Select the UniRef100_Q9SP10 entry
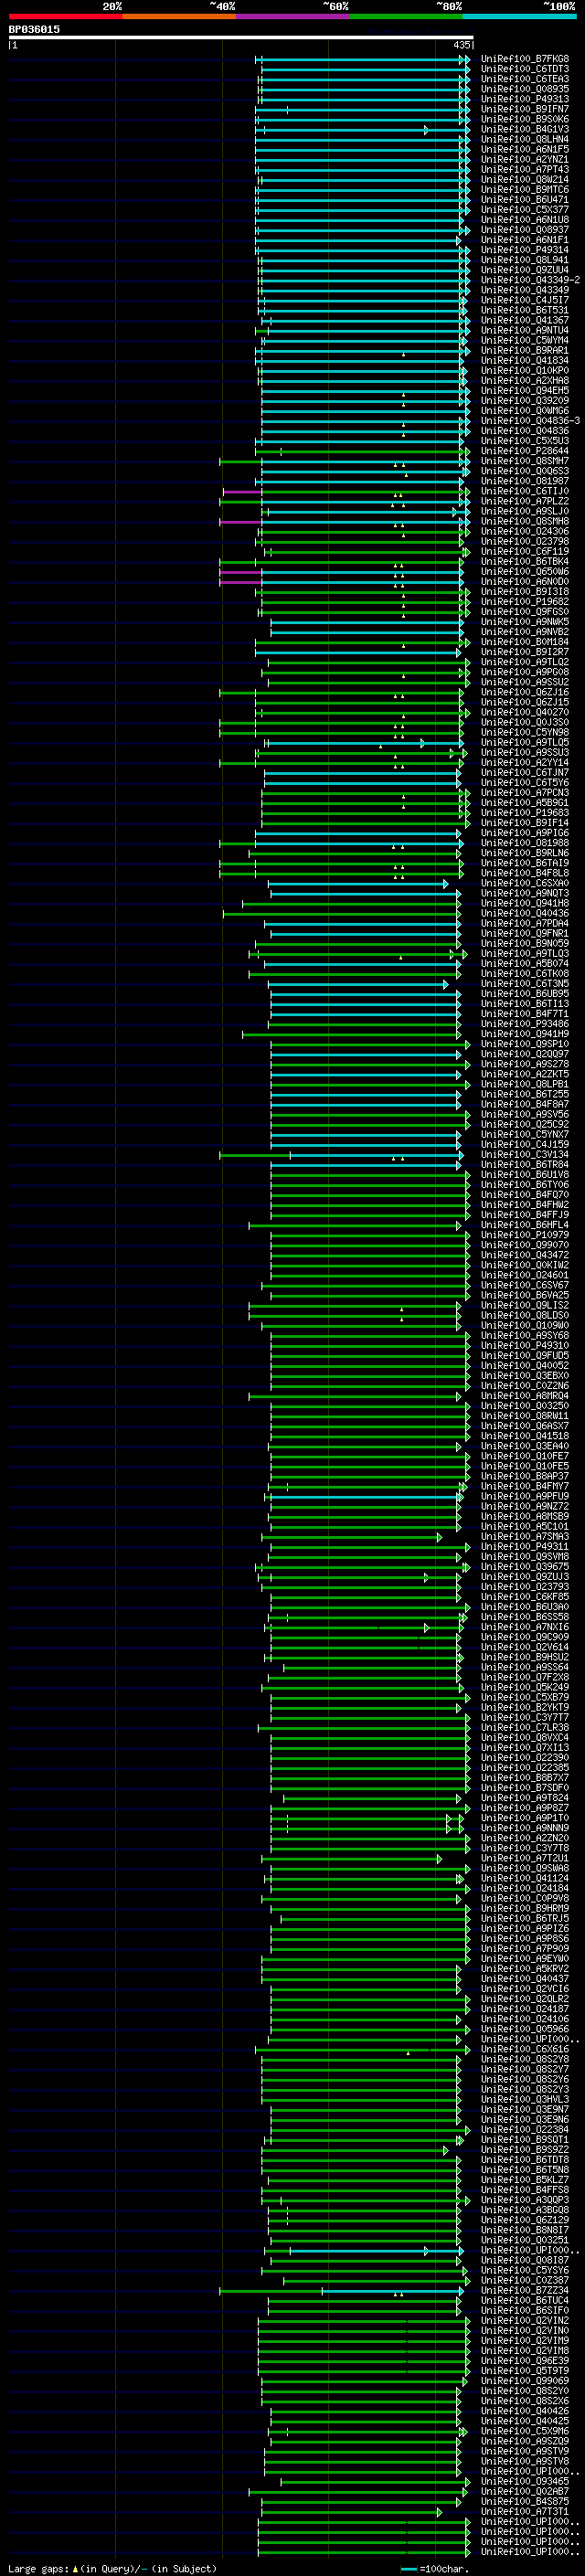Image resolution: width=585 pixels, height=2576 pixels. 525,1044
